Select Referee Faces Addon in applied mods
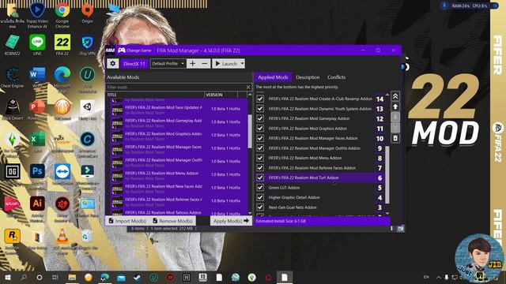This screenshot has width=506, height=284. click(x=320, y=168)
